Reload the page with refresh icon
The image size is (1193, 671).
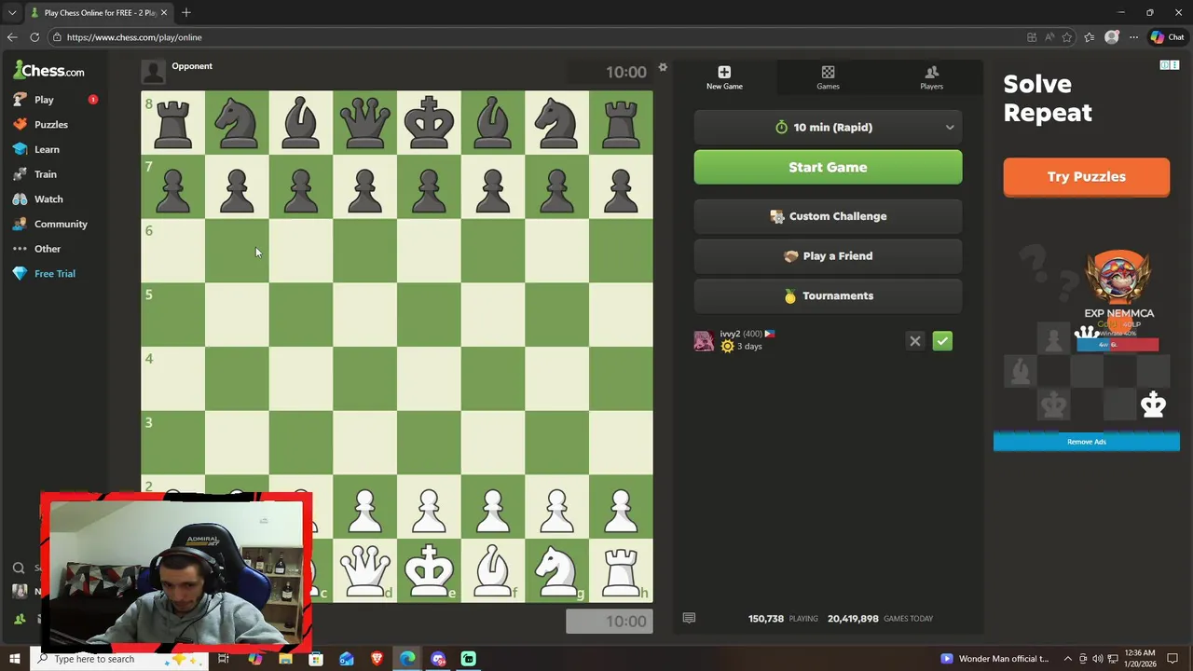(34, 37)
